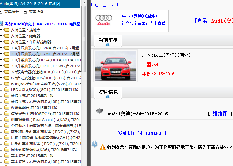The image size is (233, 166).
Task: Click the root computer icon beside 当前:Audi
Action: [x=1, y=24]
